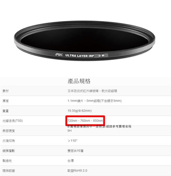
Task: Click the 台灣 origin value
Action: (x=71, y=161)
